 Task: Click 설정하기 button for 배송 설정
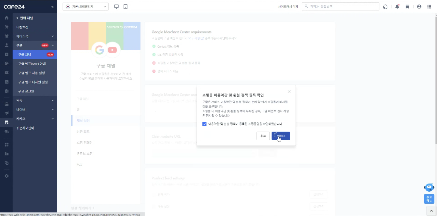pyautogui.click(x=319, y=206)
